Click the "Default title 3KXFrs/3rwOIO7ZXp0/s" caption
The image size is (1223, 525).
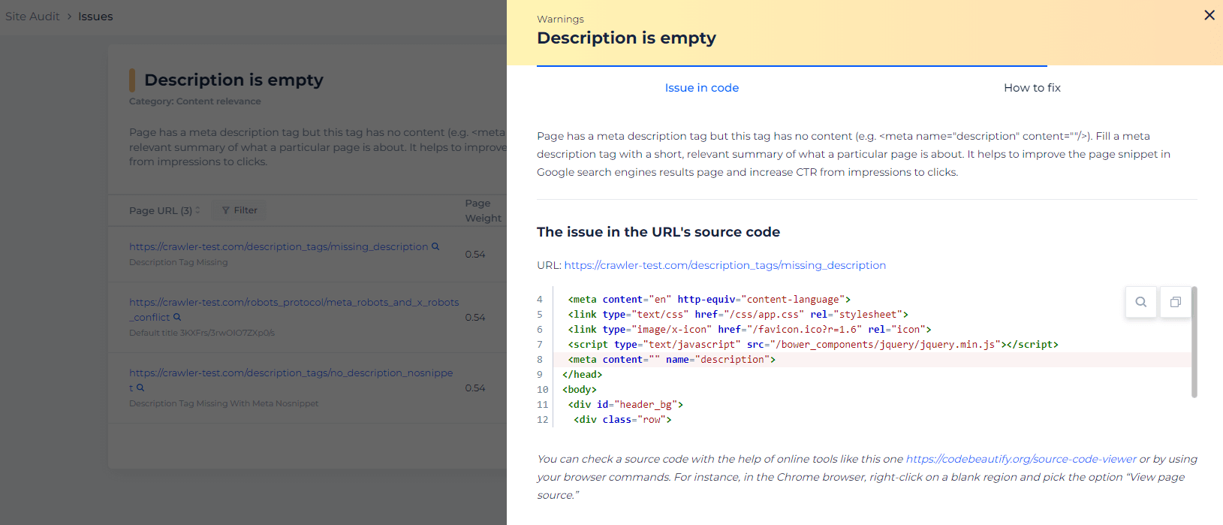(x=202, y=333)
